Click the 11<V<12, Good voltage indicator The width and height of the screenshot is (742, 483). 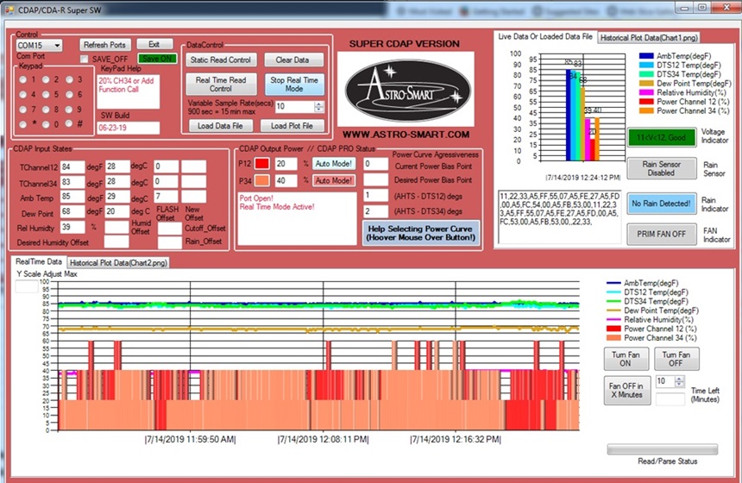click(x=661, y=138)
